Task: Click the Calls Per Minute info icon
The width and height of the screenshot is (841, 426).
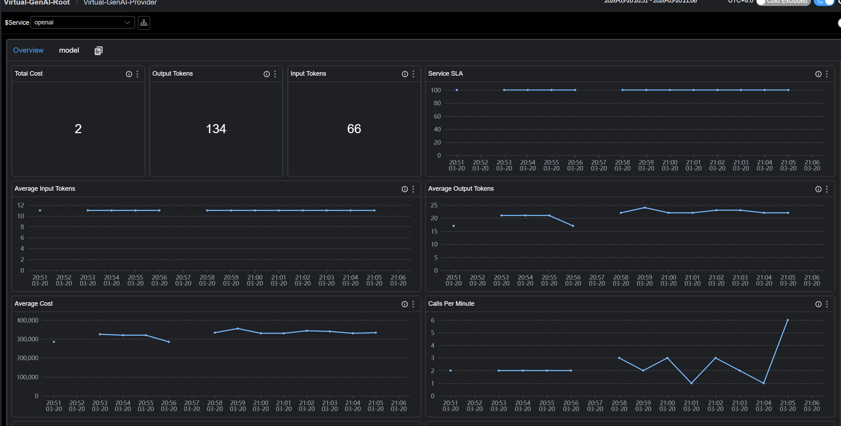Action: click(x=818, y=304)
